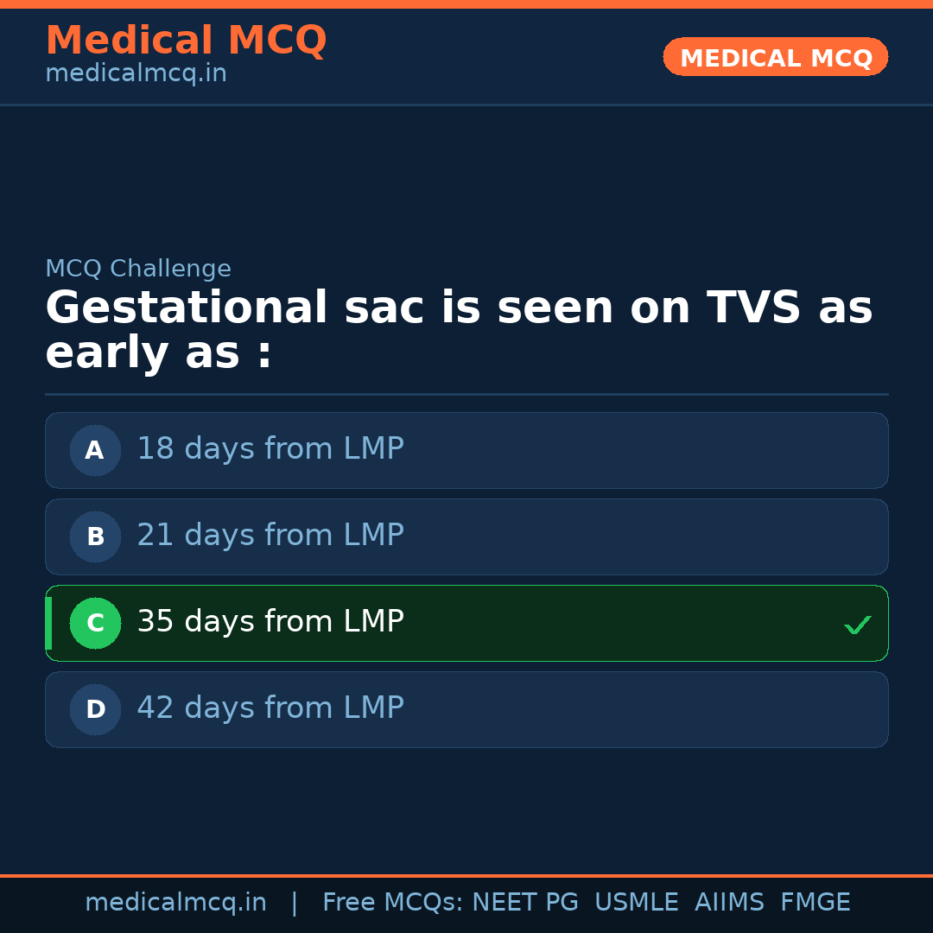Click FMGE in the footer
Image resolution: width=933 pixels, height=933 pixels.
pos(815,903)
